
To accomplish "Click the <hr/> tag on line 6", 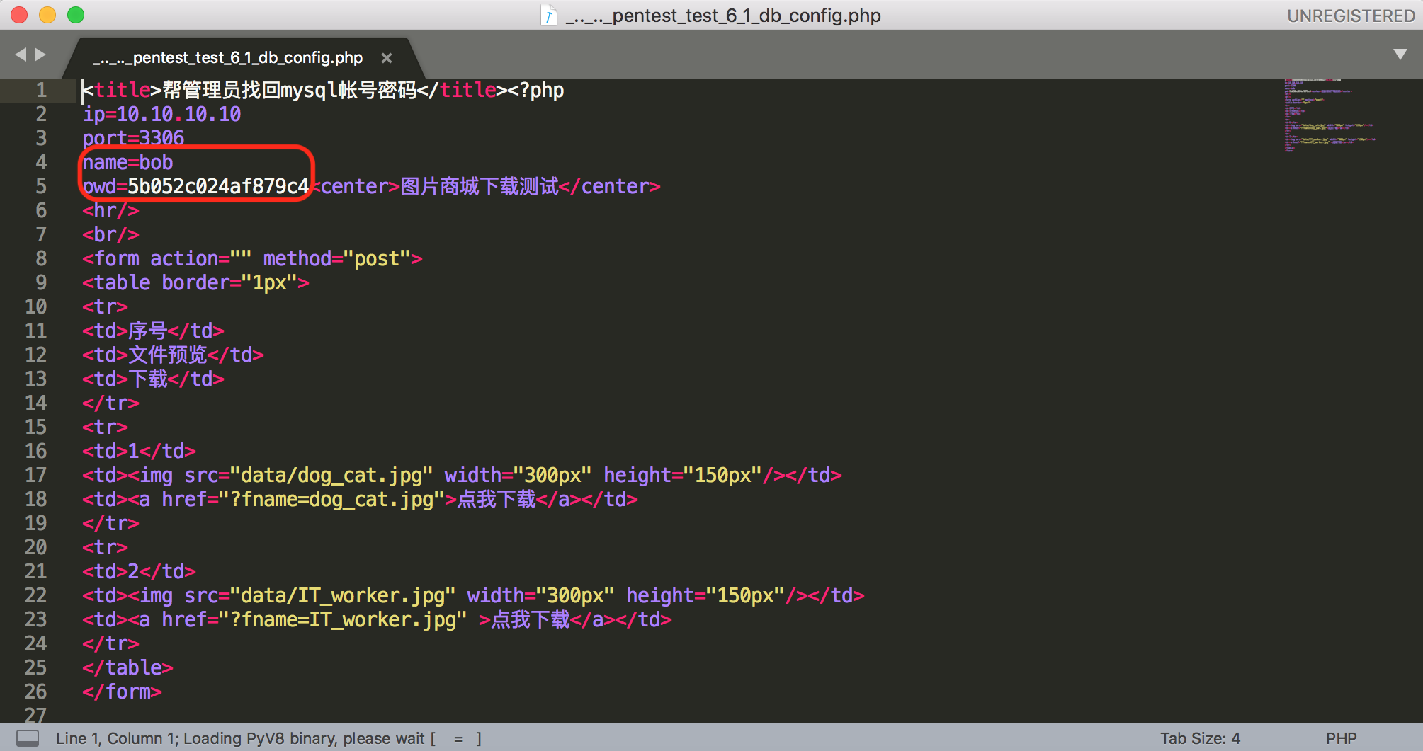I will point(110,210).
